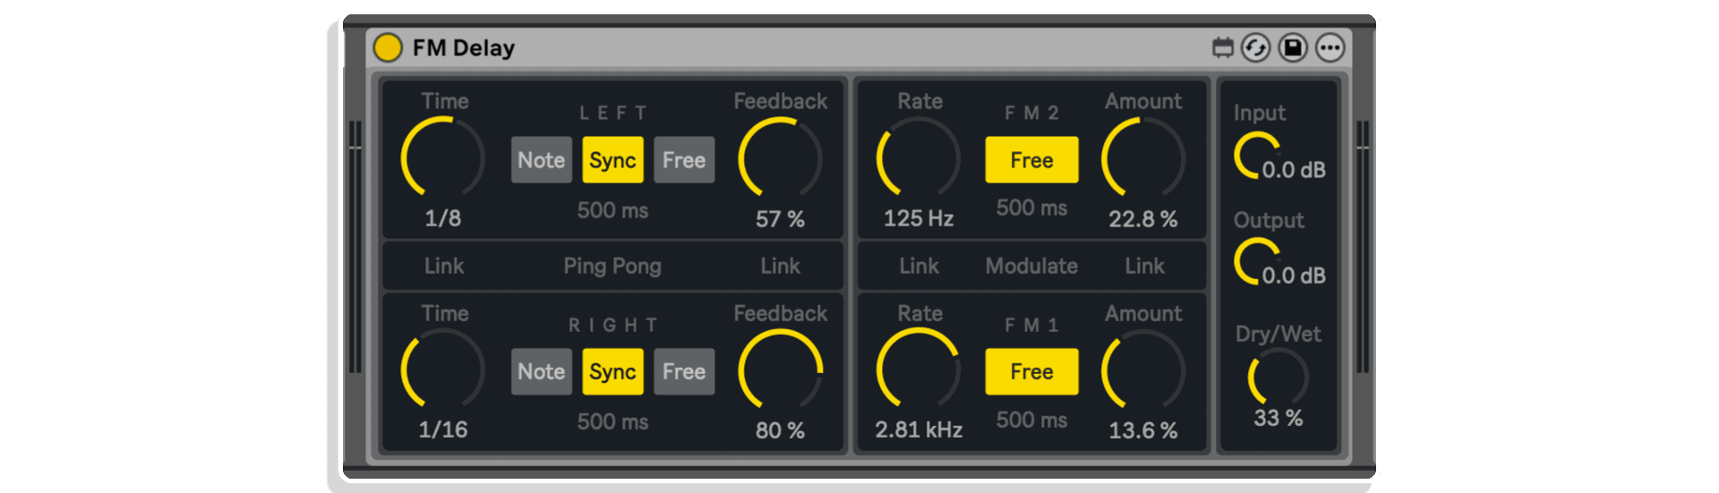
Task: Save preset with the disk icon
Action: pos(1293,47)
